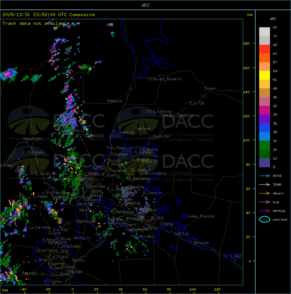The height and width of the screenshot is (294, 291).
Task: Click the 'Ramblon' map label
Action: (115, 101)
